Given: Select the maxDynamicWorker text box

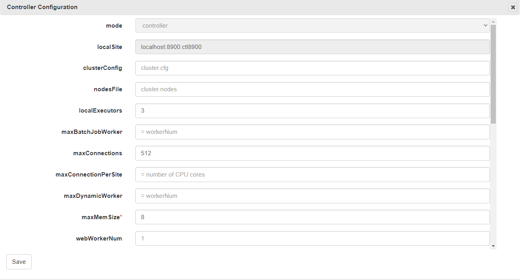Looking at the screenshot, I should 312,196.
